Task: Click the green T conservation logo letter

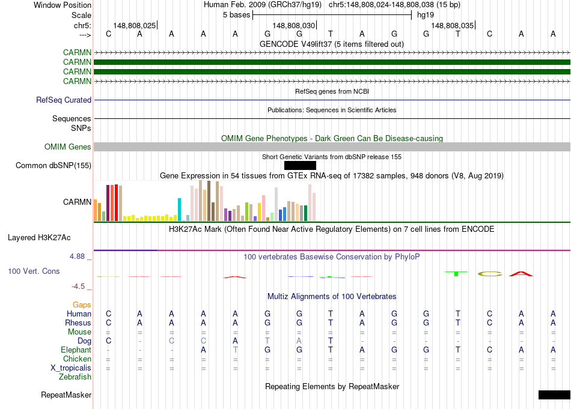Action: 456,273
